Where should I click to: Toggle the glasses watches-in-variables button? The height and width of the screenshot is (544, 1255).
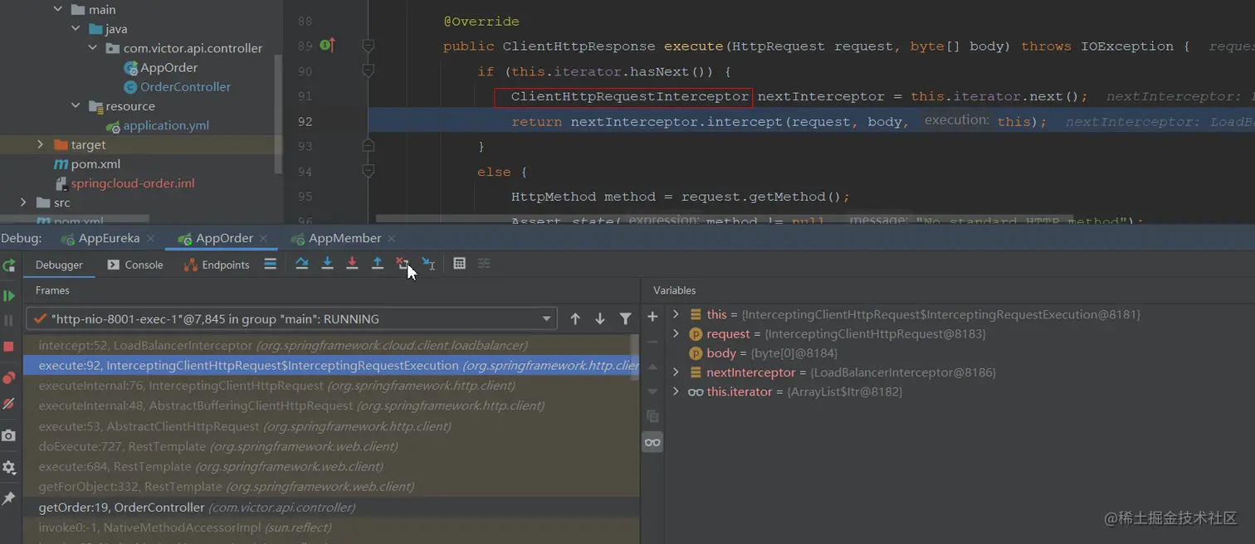652,442
